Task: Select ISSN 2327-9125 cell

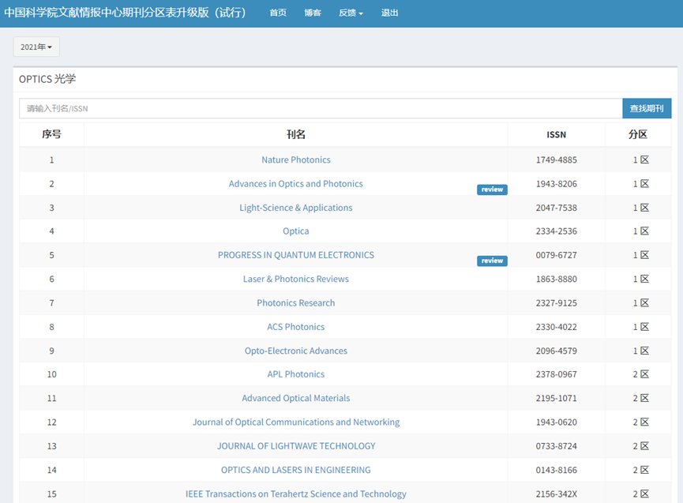Action: (556, 303)
